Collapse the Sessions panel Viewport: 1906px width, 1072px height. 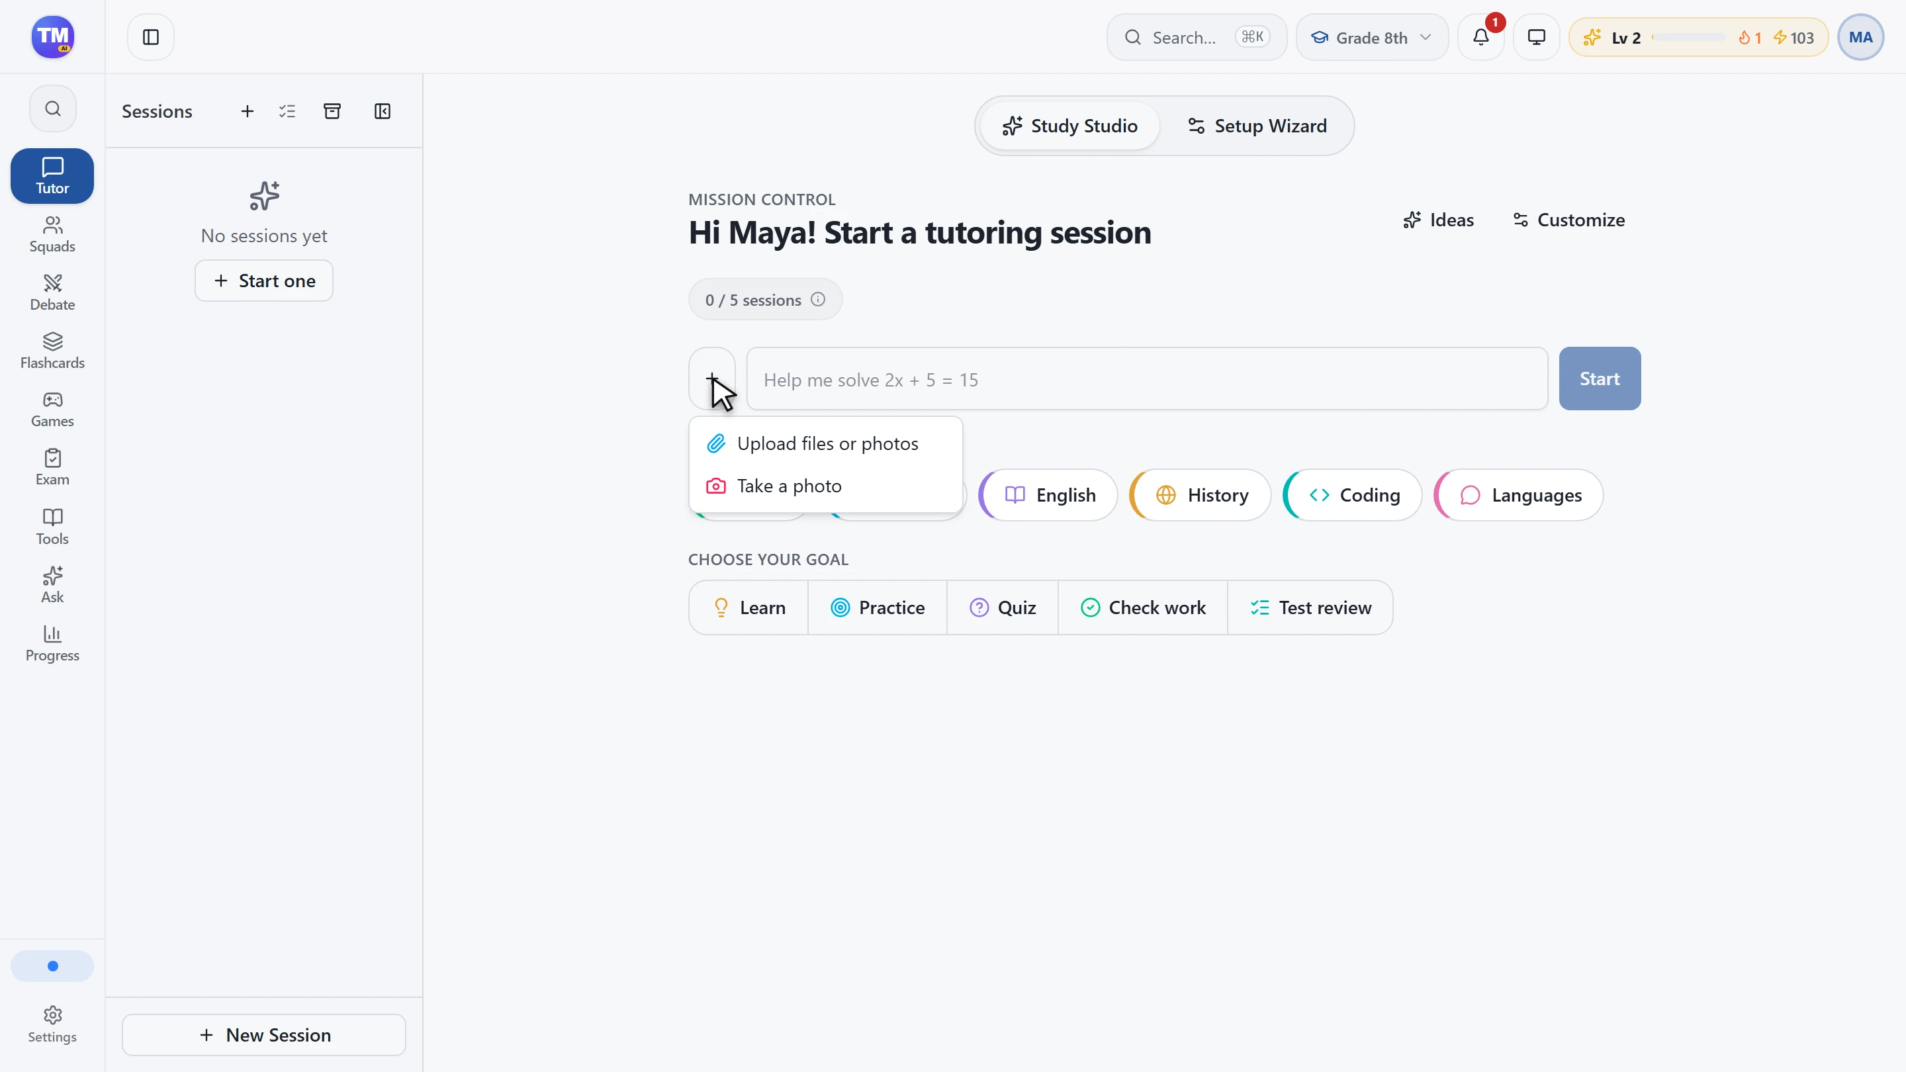[382, 111]
